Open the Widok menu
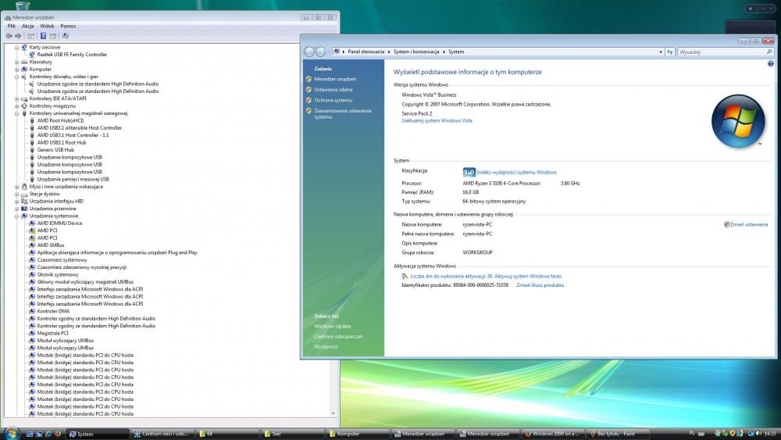 (x=47, y=26)
